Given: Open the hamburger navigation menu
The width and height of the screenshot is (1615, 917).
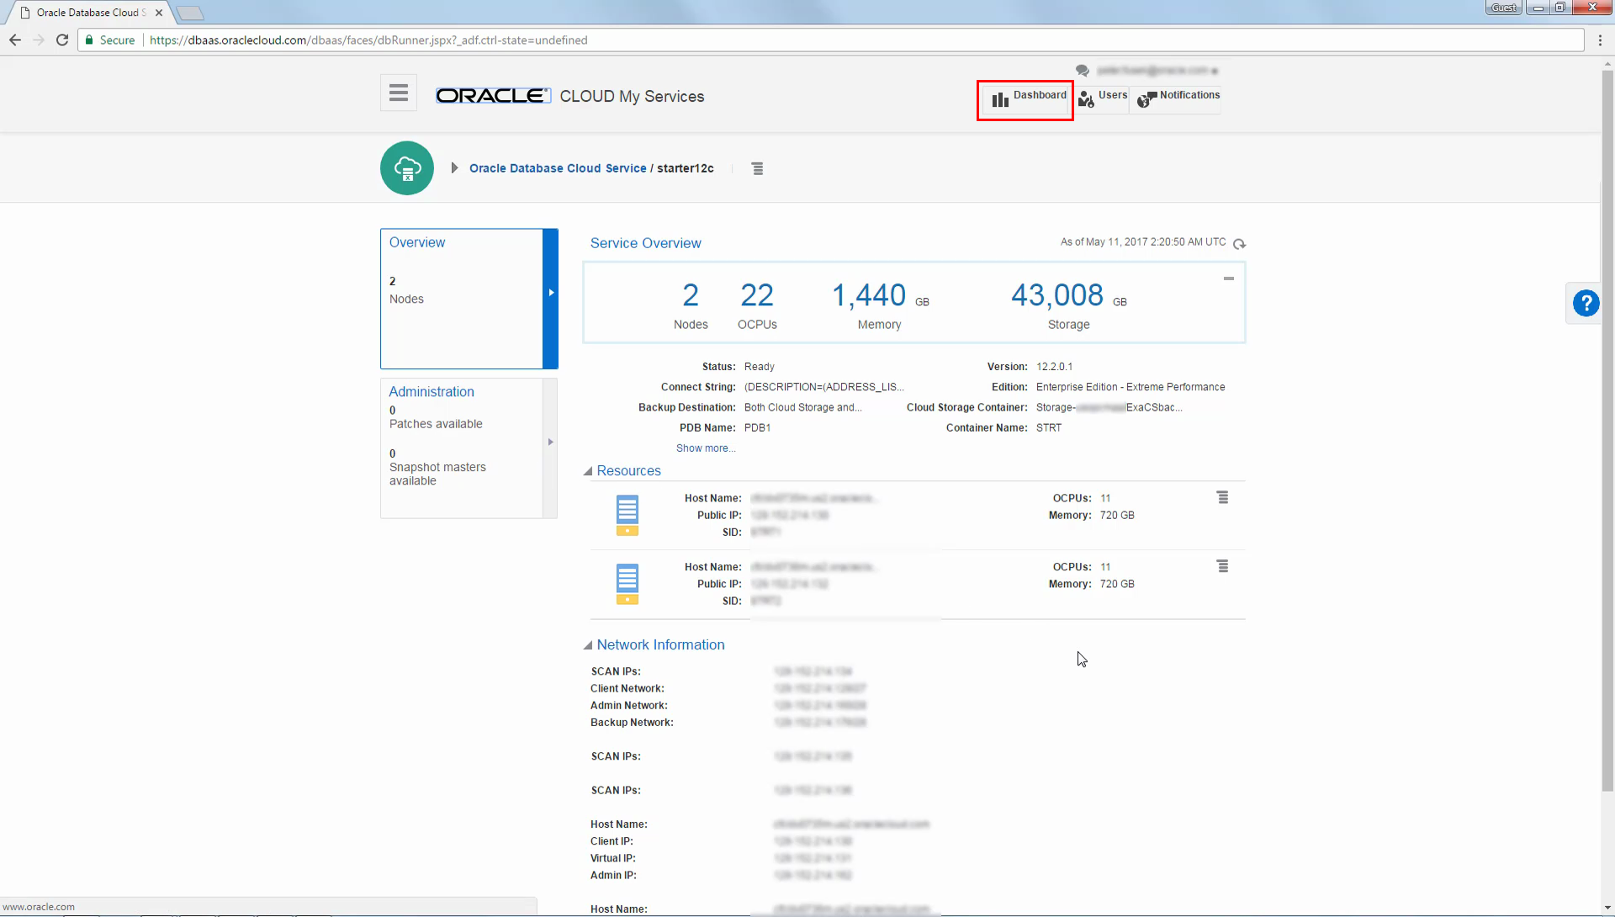Looking at the screenshot, I should tap(399, 93).
